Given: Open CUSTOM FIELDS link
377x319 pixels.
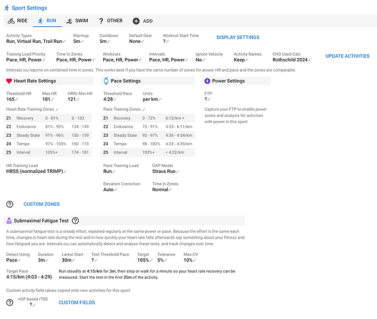Looking at the screenshot, I should tap(77, 302).
